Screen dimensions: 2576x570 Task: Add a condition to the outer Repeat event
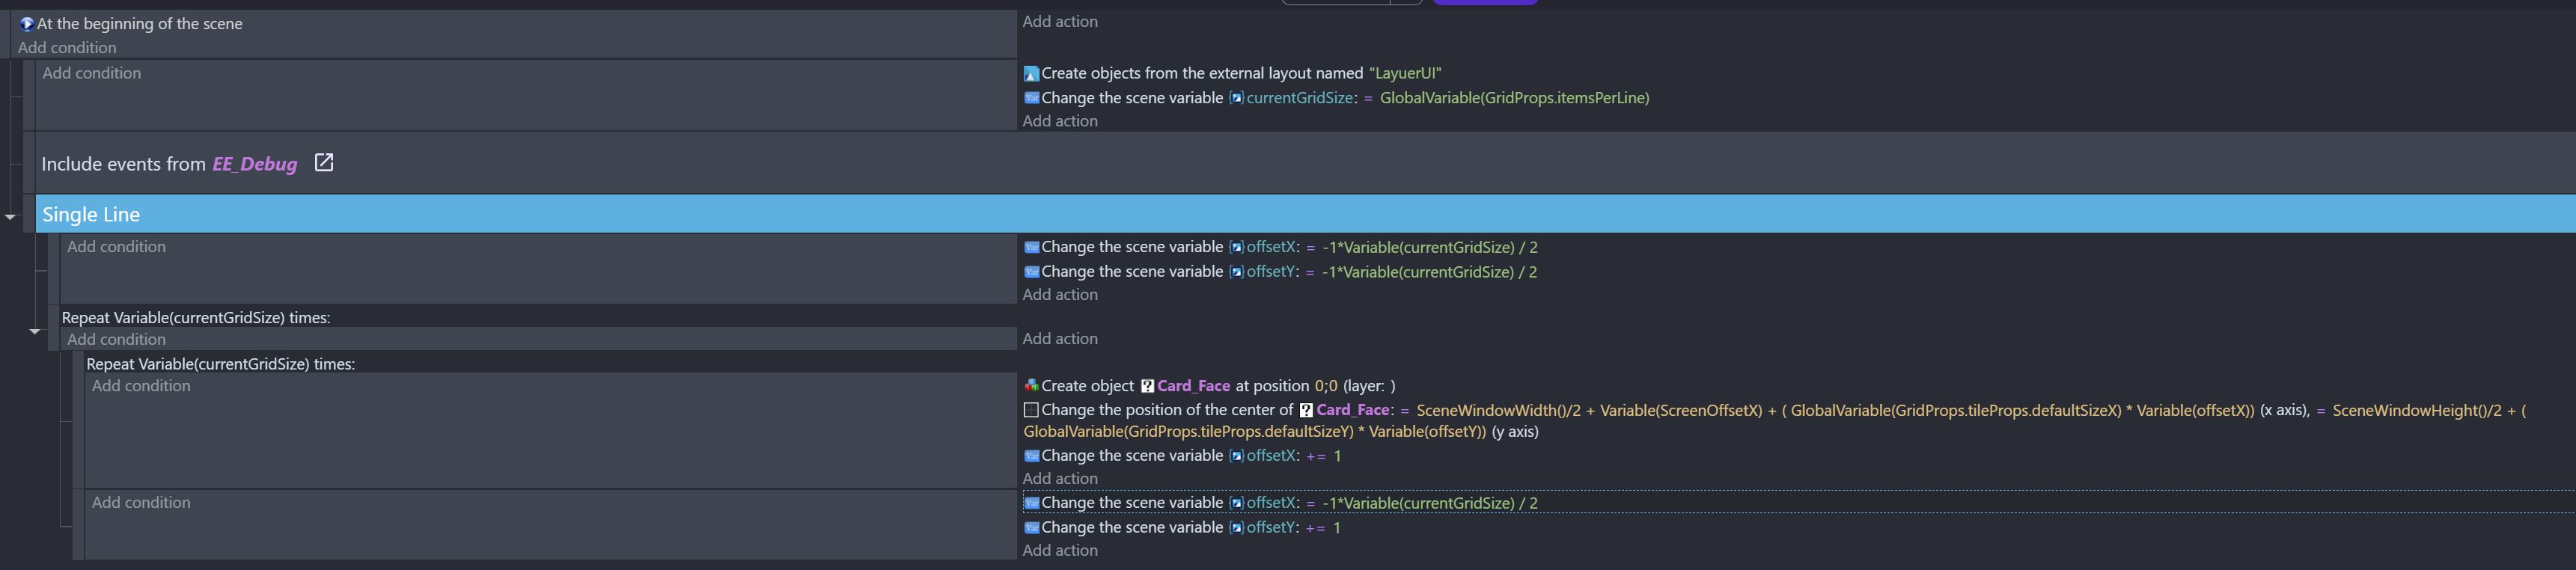pyautogui.click(x=116, y=340)
